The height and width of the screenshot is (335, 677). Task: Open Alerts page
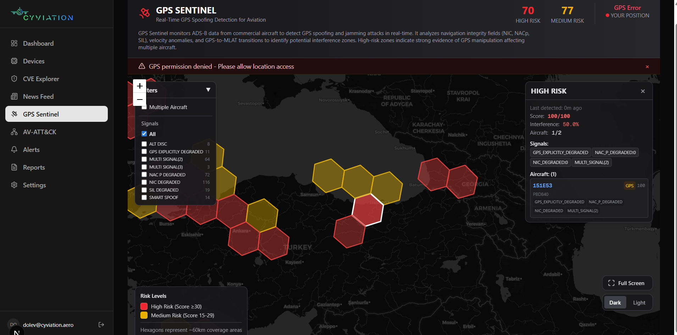point(56,149)
